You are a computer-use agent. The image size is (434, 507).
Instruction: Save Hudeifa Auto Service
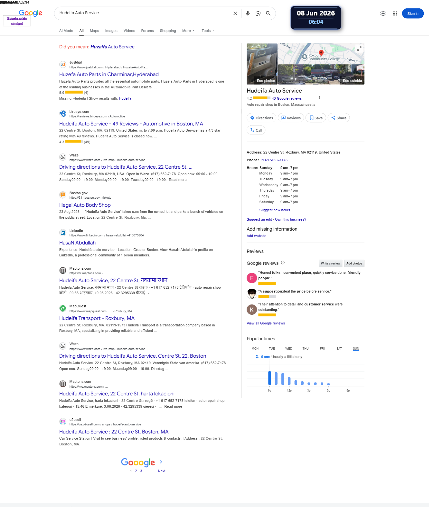tap(316, 118)
